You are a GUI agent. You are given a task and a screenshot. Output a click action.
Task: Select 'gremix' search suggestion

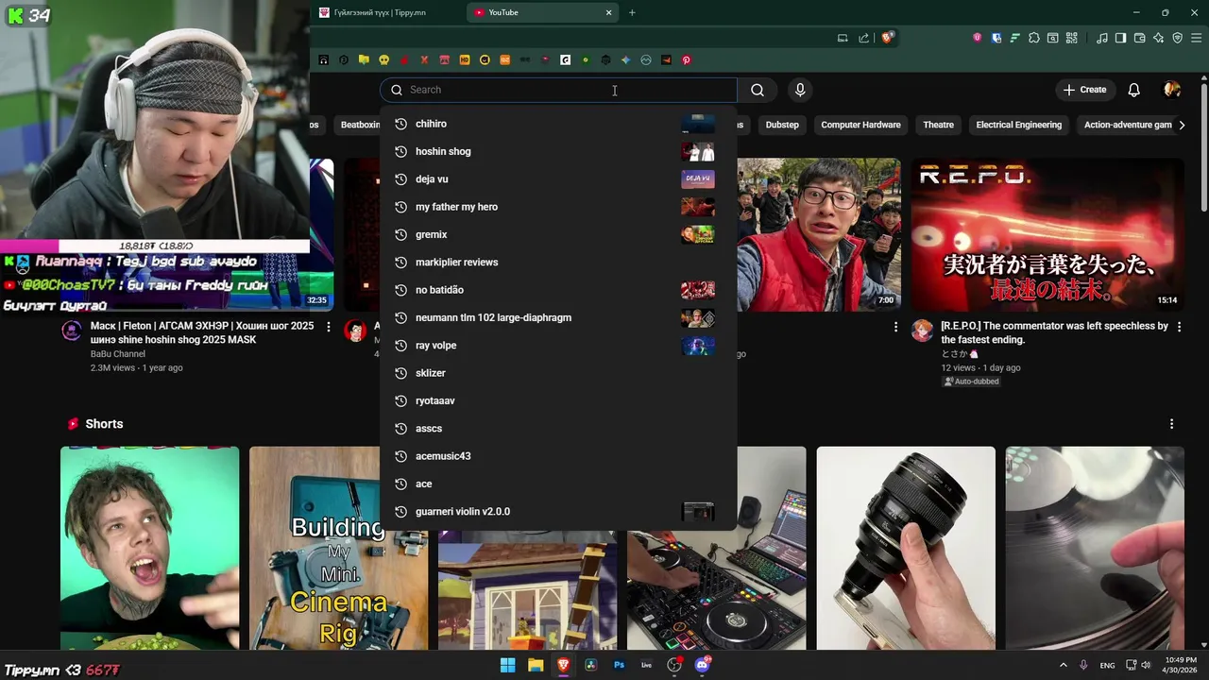pos(557,234)
